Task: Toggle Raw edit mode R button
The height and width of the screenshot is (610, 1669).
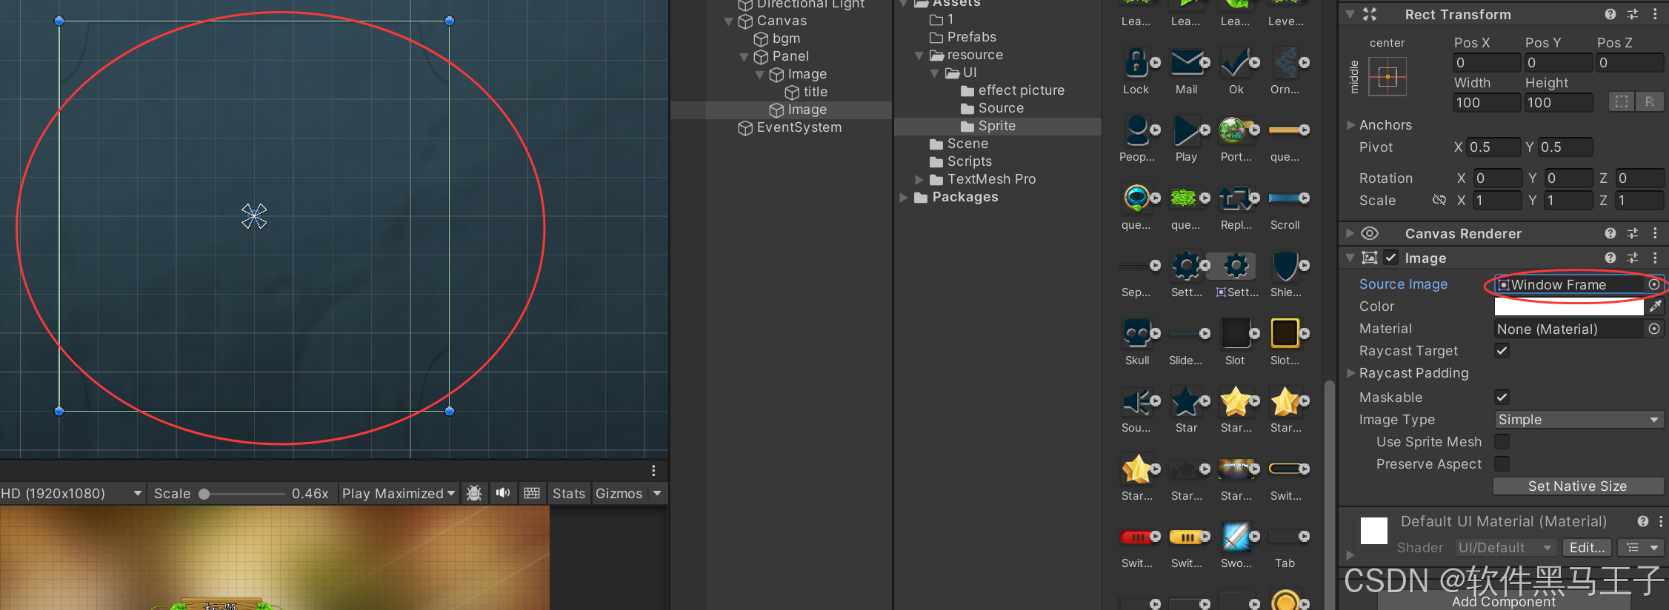Action: coord(1650,102)
